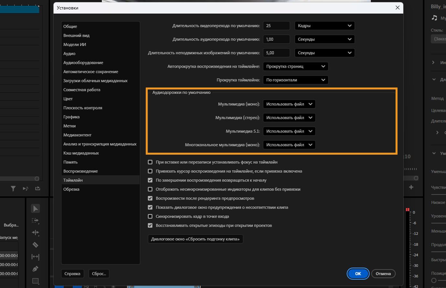
Task: Click the export icon below the project panel
Action: pos(37,188)
